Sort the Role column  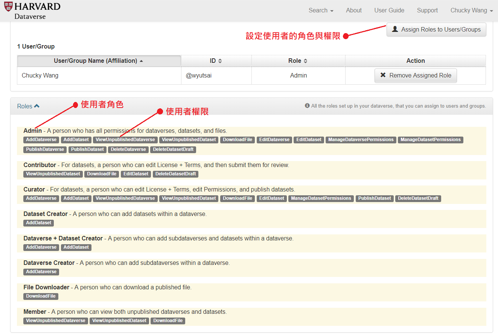pyautogui.click(x=298, y=61)
